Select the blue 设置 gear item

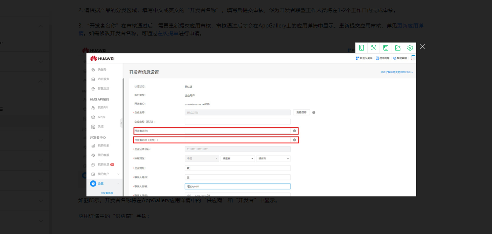[97, 183]
